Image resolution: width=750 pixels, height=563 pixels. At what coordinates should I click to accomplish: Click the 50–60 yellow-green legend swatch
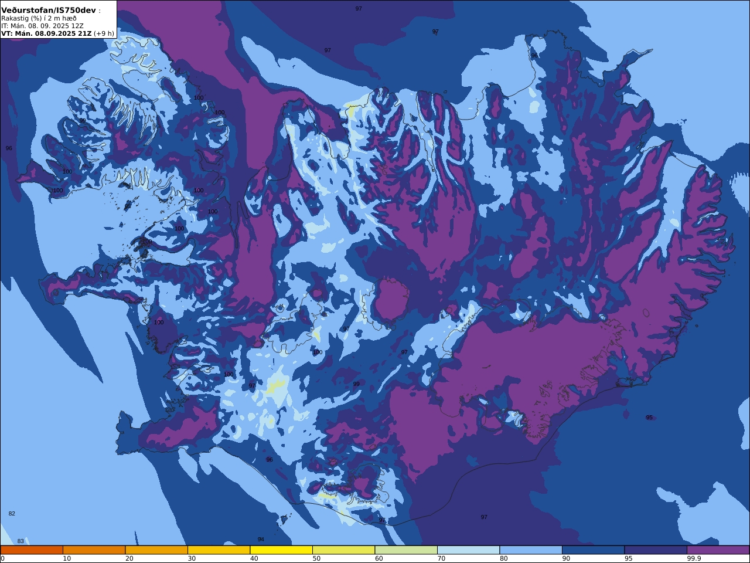[343, 550]
